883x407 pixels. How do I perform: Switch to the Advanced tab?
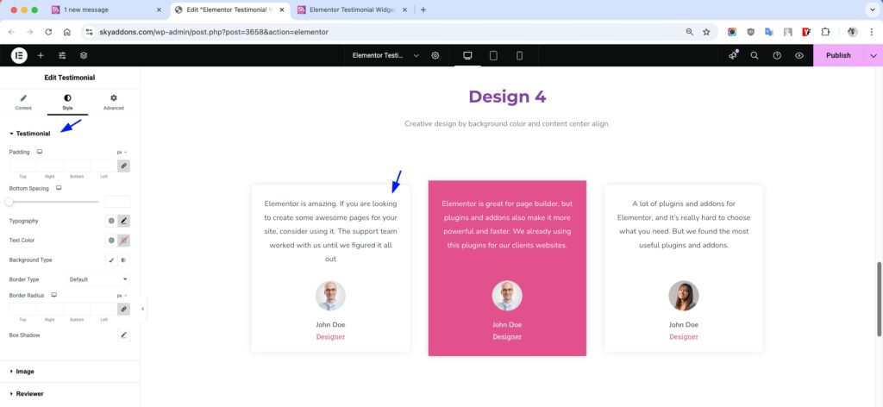click(x=113, y=102)
